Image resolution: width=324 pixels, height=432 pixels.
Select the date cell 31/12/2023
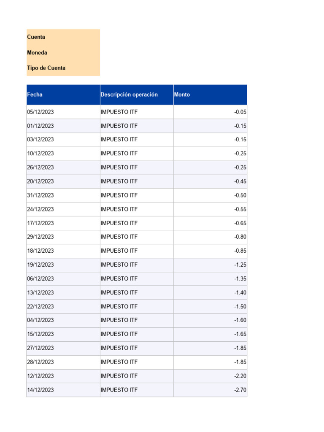(x=40, y=195)
